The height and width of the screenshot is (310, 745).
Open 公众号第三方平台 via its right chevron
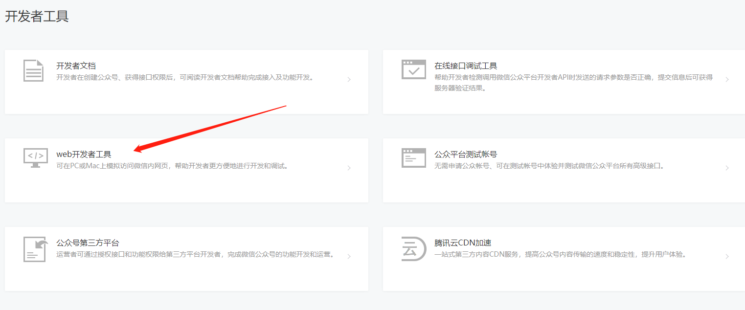tap(349, 256)
